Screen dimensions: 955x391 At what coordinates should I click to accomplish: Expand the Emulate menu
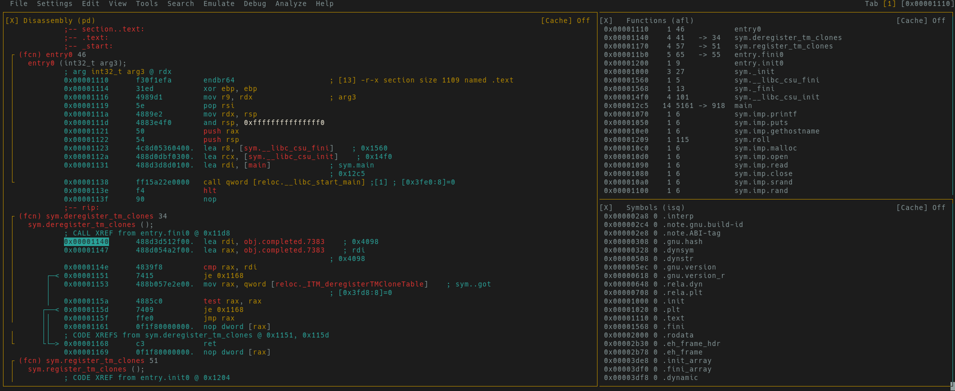pyautogui.click(x=218, y=3)
